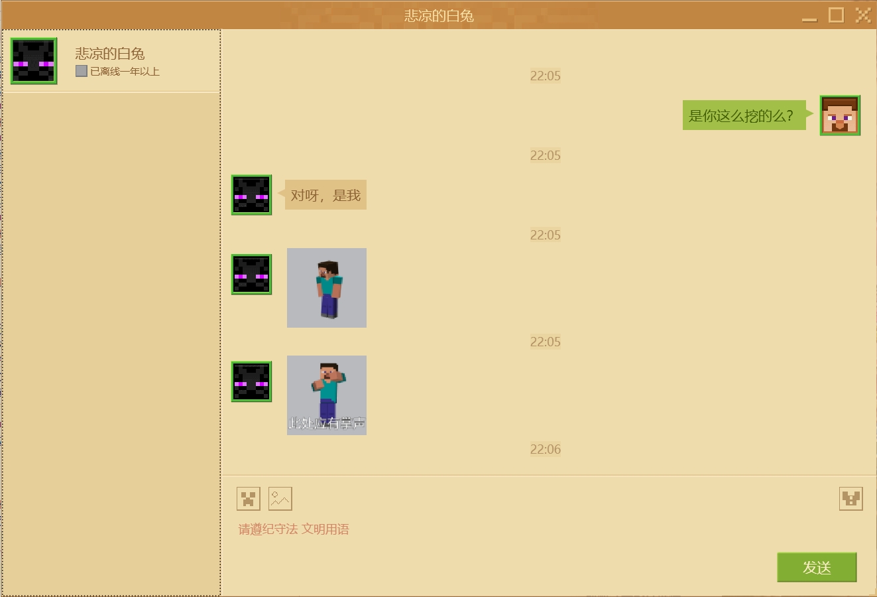Click the Enderman avatar beside 对呀，是我
This screenshot has width=877, height=597.
[x=251, y=195]
